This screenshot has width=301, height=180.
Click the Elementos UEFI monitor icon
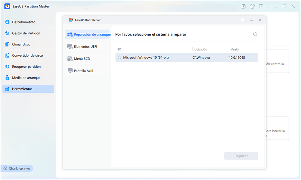point(70,47)
